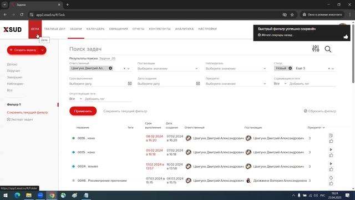The image size is (355, 200).
Task: Clear the Ответственный field selection
Action: pyautogui.click(x=124, y=68)
